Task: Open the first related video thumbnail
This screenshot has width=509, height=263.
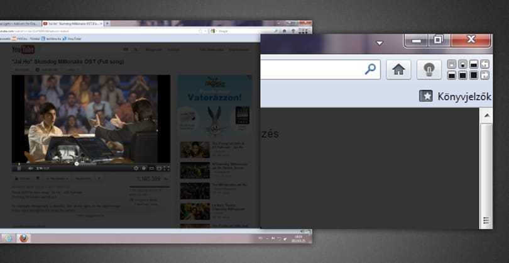Action: pos(195,150)
